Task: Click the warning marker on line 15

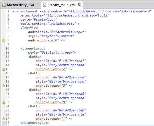Action: pyautogui.click(x=4, y=69)
